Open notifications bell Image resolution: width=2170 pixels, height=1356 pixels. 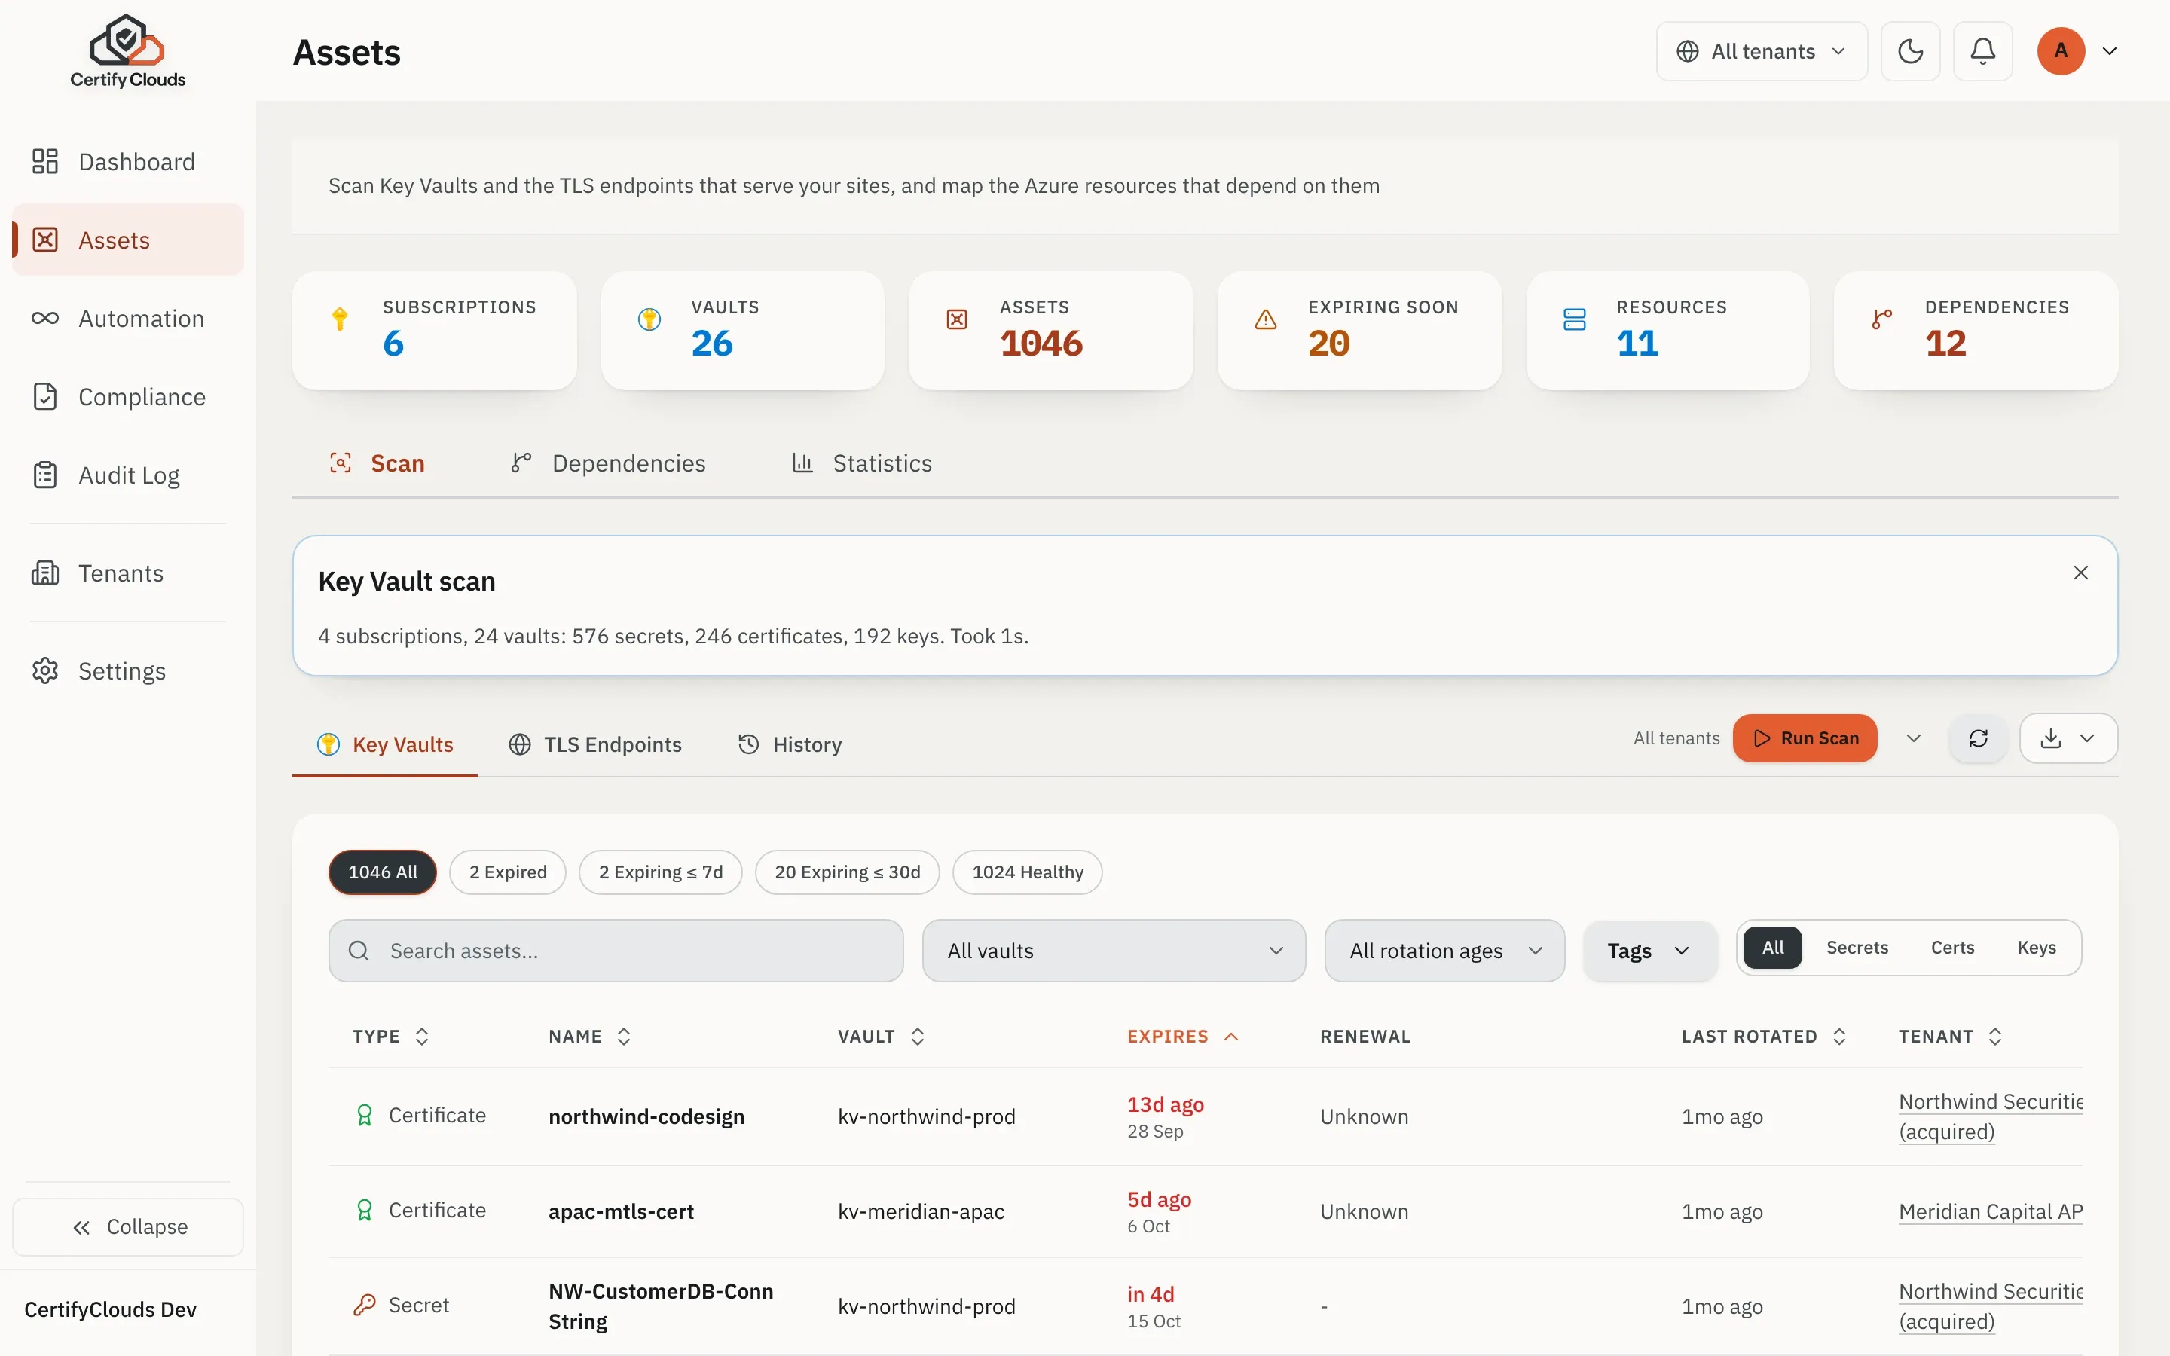click(1982, 51)
